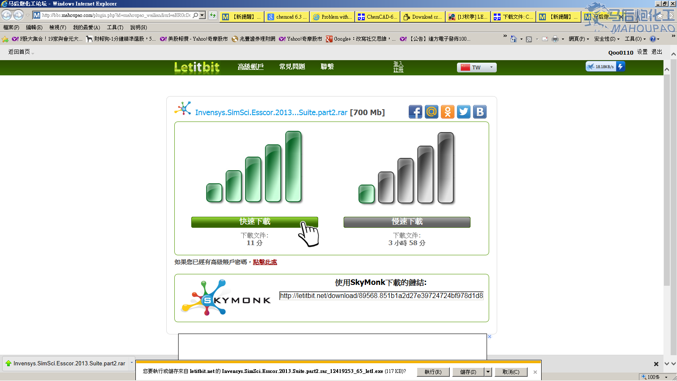Click the 點擊此處 premium password link
The image size is (677, 381).
(x=265, y=262)
